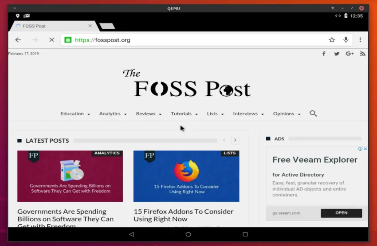Close the FOSS Post tab

(90, 26)
